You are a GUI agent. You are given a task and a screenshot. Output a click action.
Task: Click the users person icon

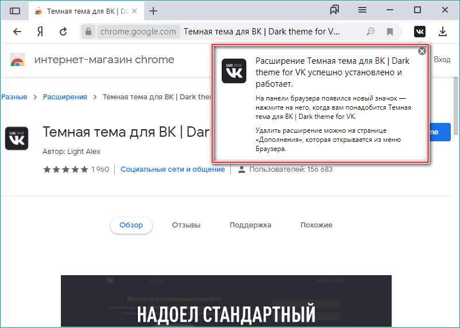241,169
